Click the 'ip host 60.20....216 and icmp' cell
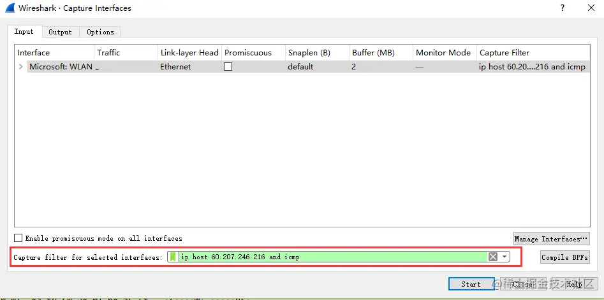This screenshot has height=300, width=604. click(x=532, y=66)
